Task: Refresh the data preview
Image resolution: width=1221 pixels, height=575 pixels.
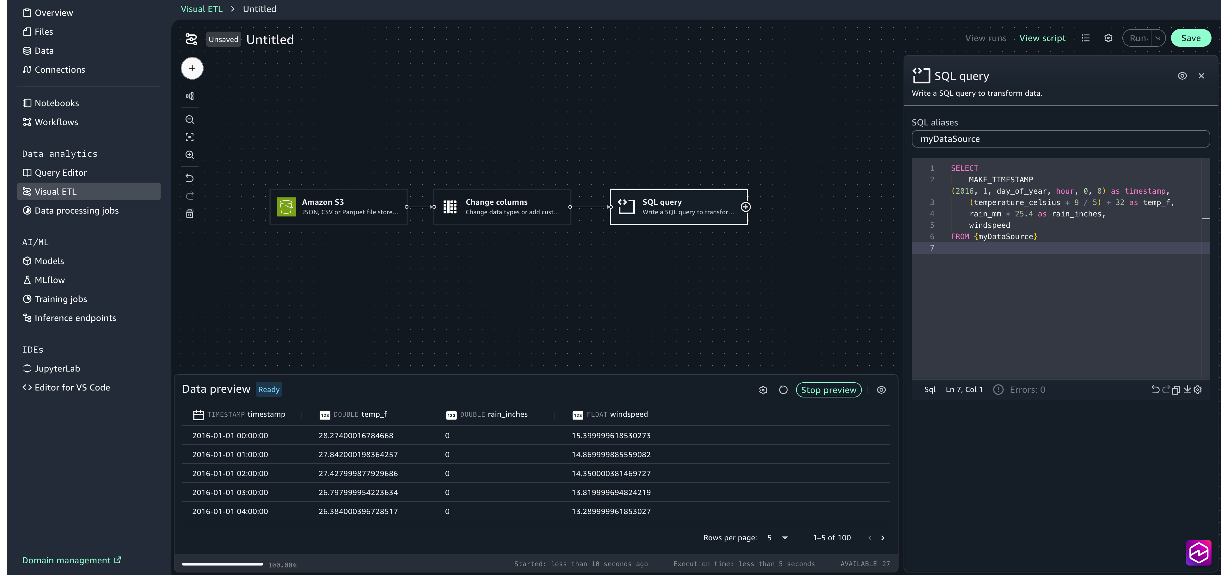Action: point(783,390)
